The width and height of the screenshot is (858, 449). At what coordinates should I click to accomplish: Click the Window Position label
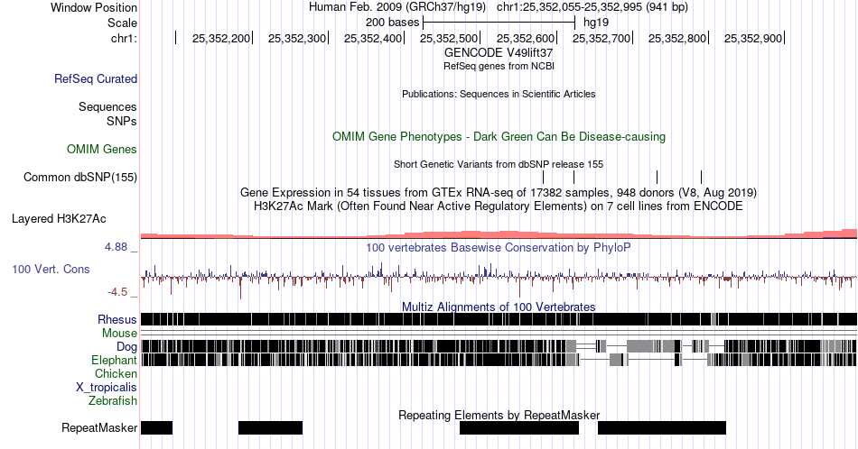(94, 7)
